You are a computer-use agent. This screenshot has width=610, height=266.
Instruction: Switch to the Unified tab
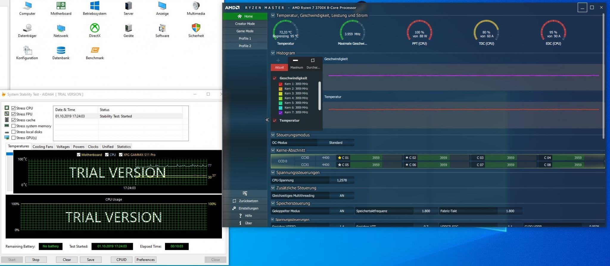(108, 147)
